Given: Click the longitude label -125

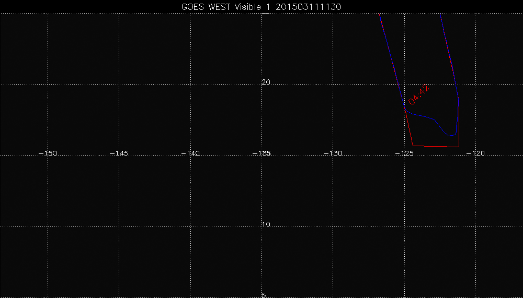Looking at the screenshot, I should pyautogui.click(x=405, y=153).
